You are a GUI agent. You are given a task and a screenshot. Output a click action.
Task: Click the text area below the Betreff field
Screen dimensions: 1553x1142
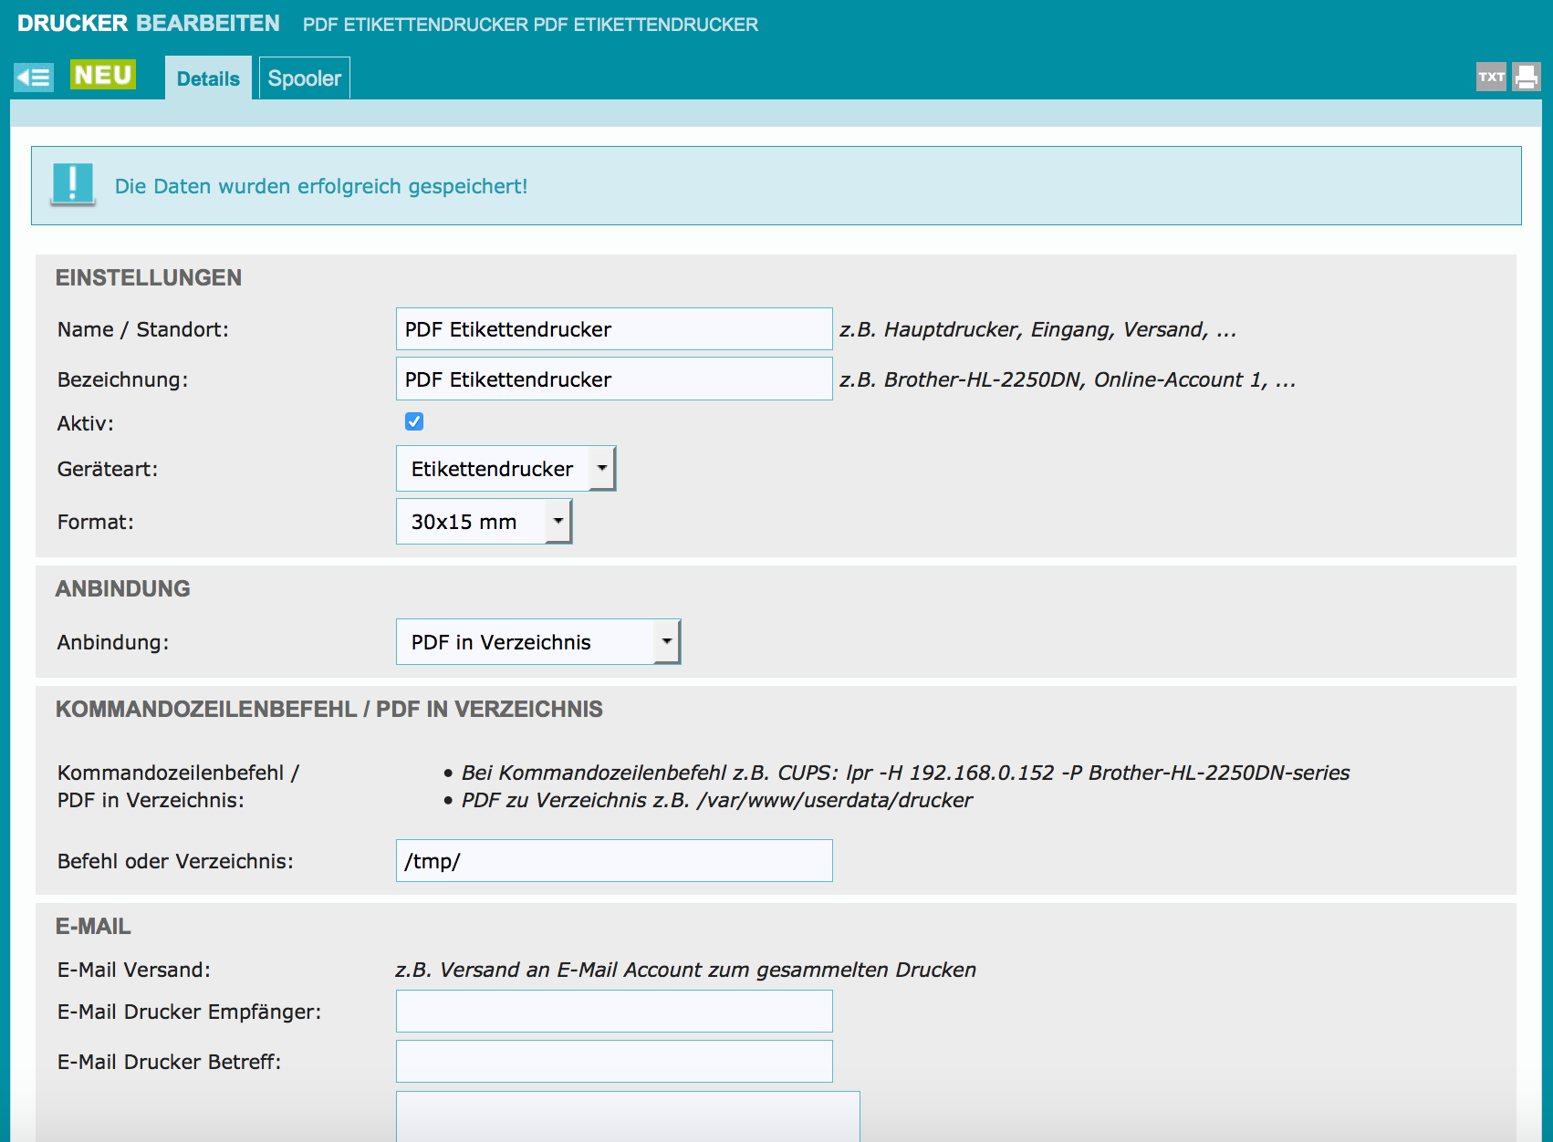628,1116
